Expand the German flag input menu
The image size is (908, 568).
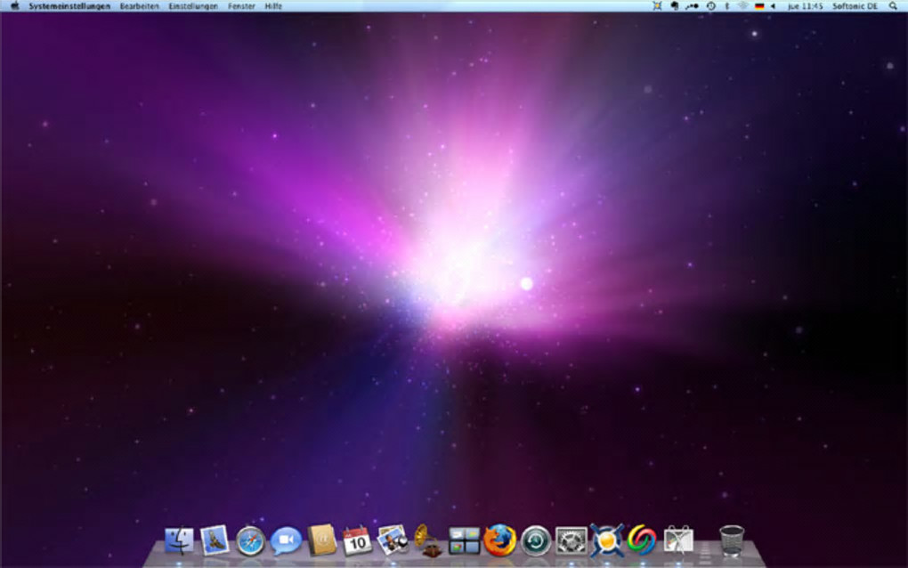[759, 6]
